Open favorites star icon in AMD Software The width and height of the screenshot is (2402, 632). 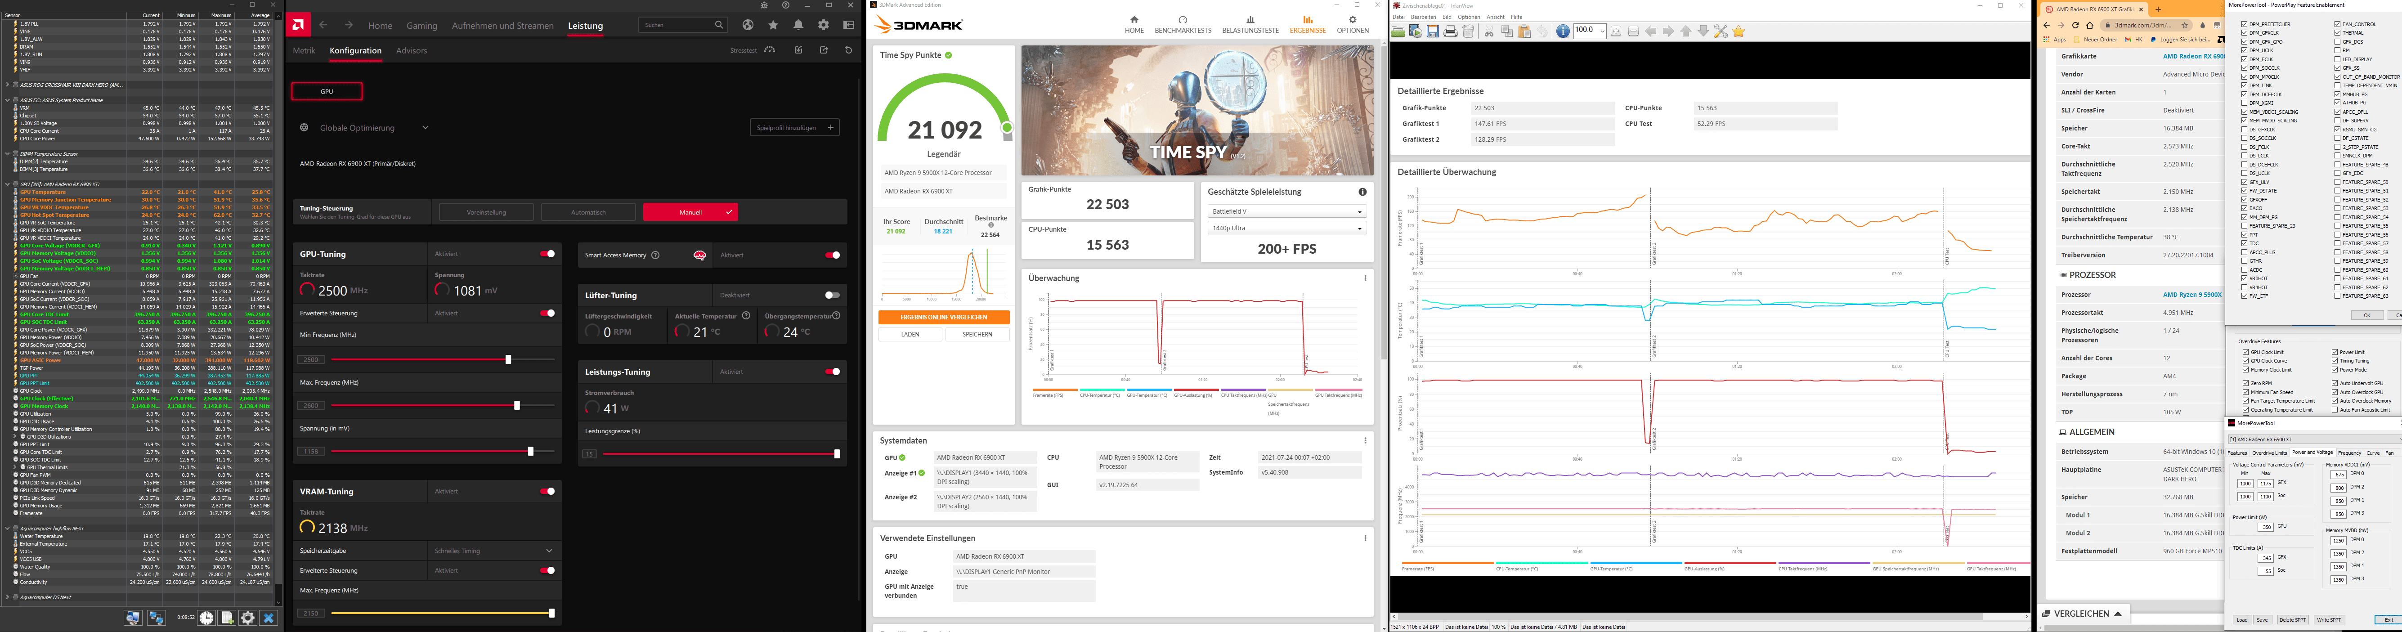pos(773,25)
